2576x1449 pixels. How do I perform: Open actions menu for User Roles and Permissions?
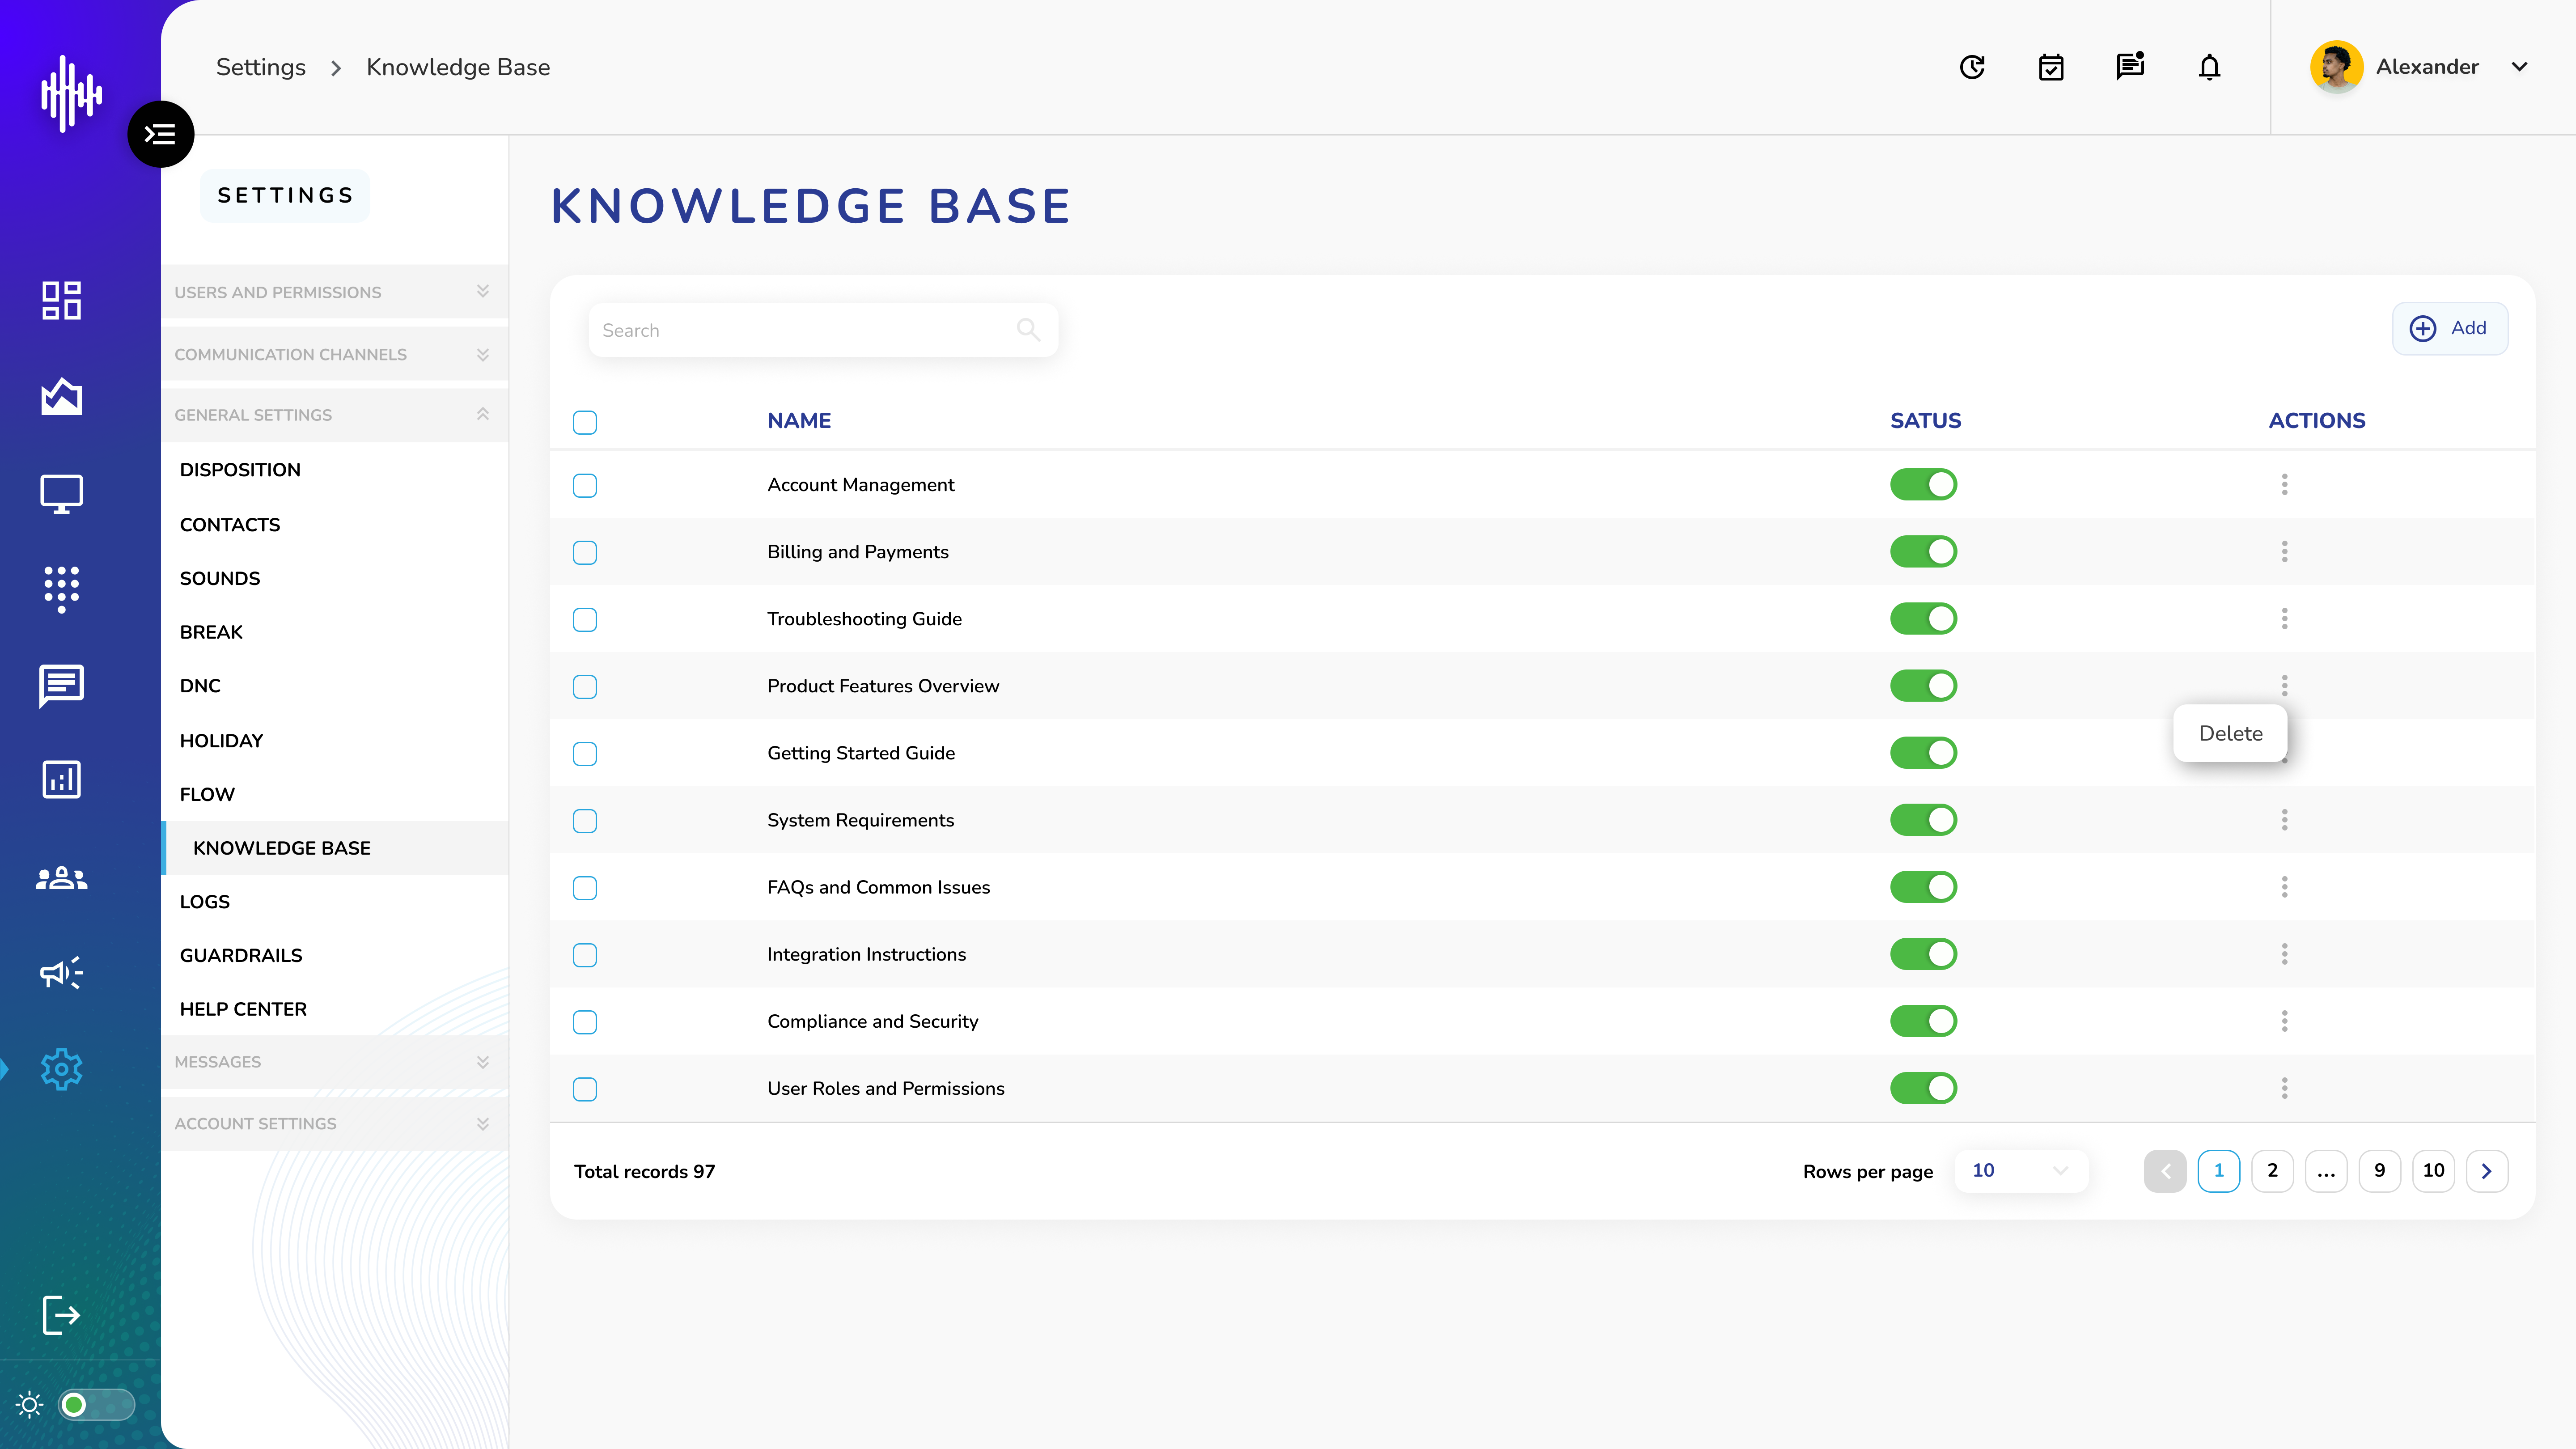[x=2284, y=1088]
